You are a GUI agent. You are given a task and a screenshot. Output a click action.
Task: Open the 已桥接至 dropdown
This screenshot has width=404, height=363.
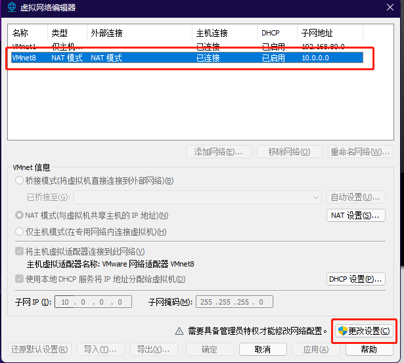(x=198, y=198)
